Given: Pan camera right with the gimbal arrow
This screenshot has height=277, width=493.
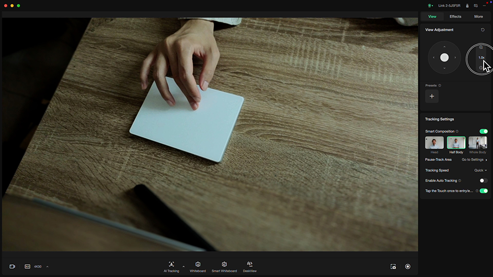Looking at the screenshot, I should pyautogui.click(x=455, y=58).
